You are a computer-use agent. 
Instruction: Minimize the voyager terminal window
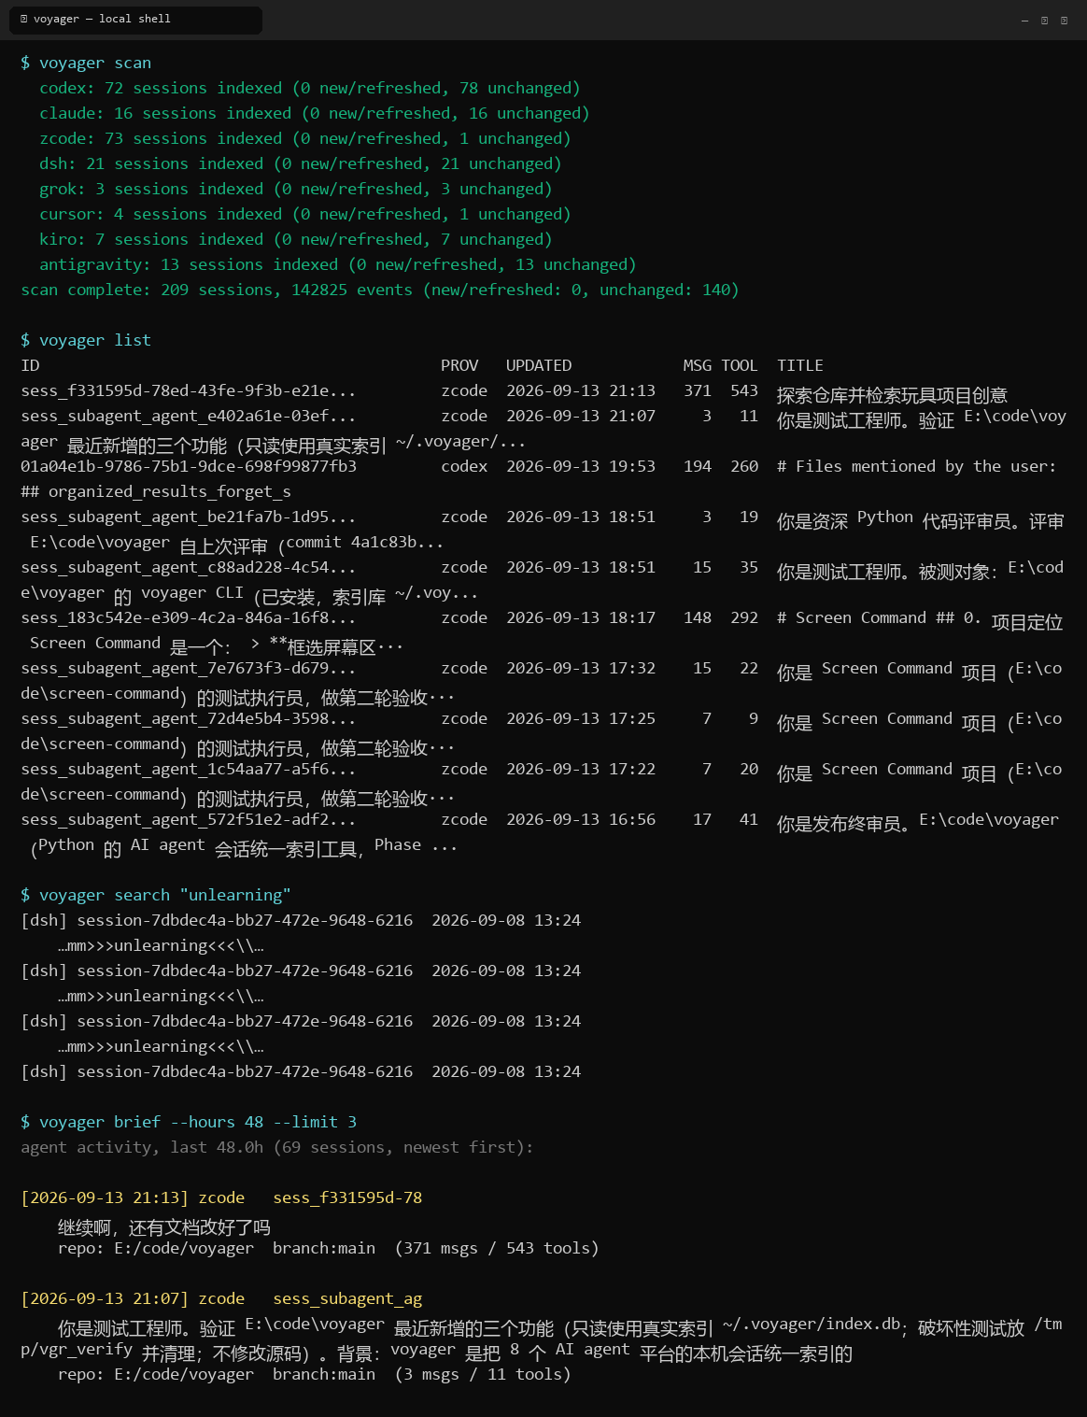[x=1024, y=21]
